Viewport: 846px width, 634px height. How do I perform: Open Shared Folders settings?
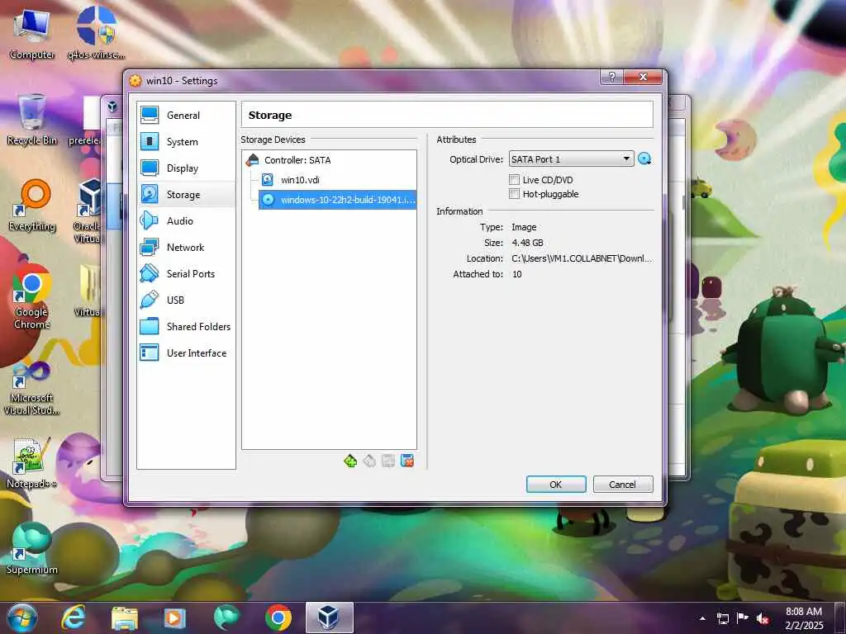pyautogui.click(x=186, y=326)
